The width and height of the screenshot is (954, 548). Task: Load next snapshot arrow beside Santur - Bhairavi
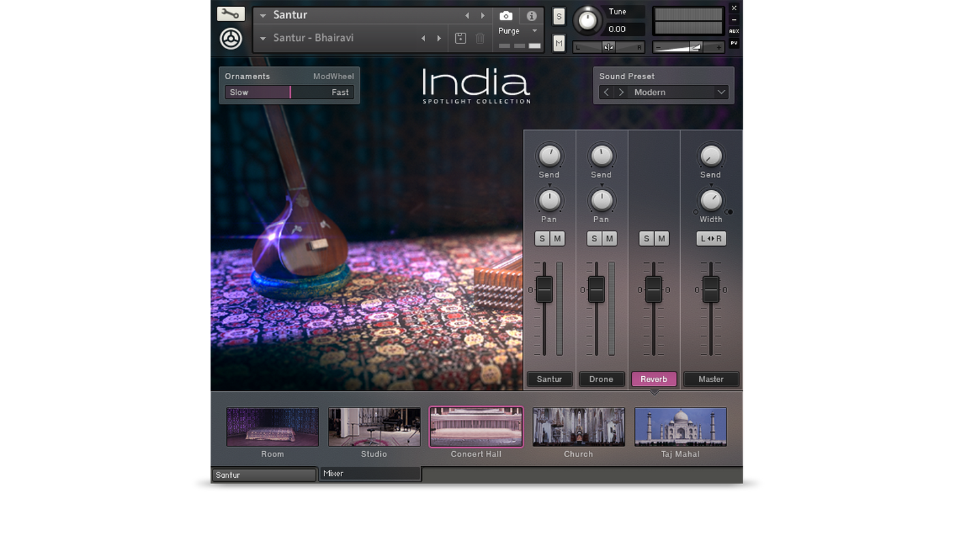point(440,38)
